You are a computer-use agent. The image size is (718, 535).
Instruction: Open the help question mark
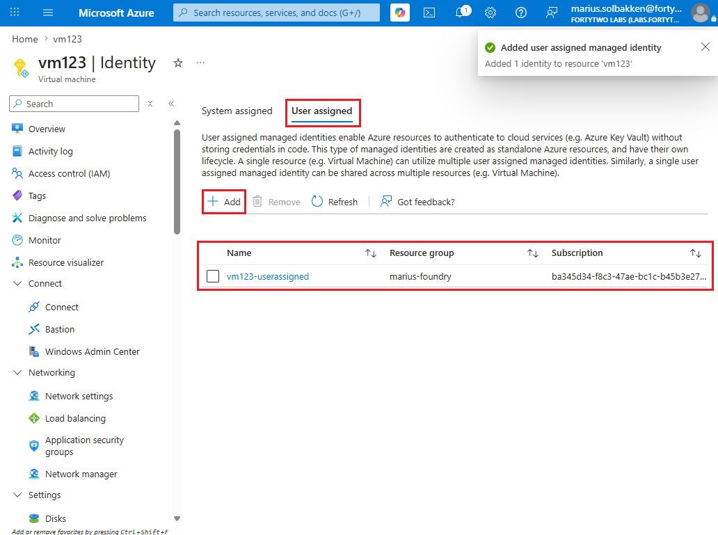click(520, 13)
